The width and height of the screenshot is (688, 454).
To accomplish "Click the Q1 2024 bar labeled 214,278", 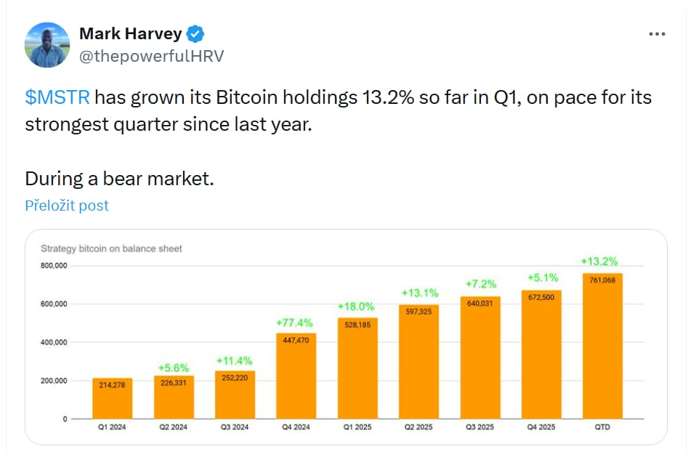I will tap(110, 397).
